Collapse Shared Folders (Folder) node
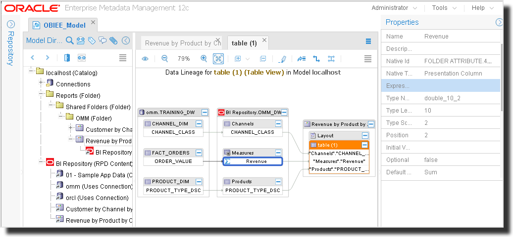Image resolution: width=513 pixels, height=237 pixels. [x=51, y=105]
